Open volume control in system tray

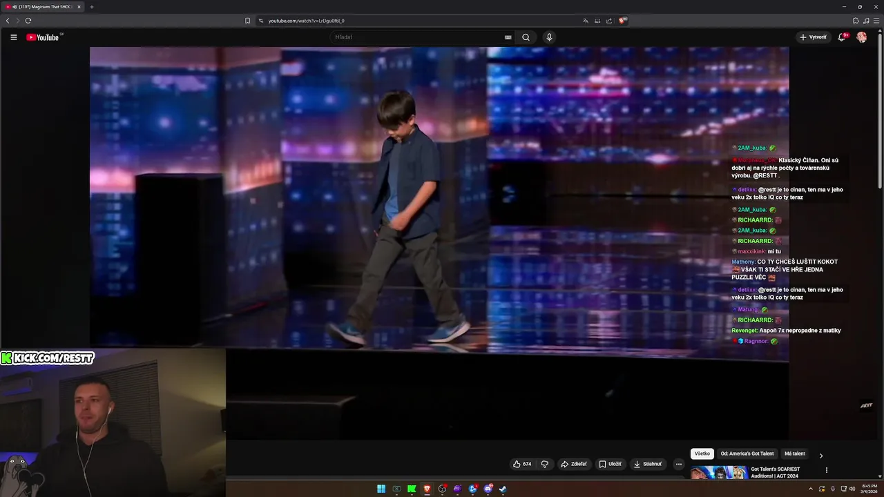(x=852, y=489)
